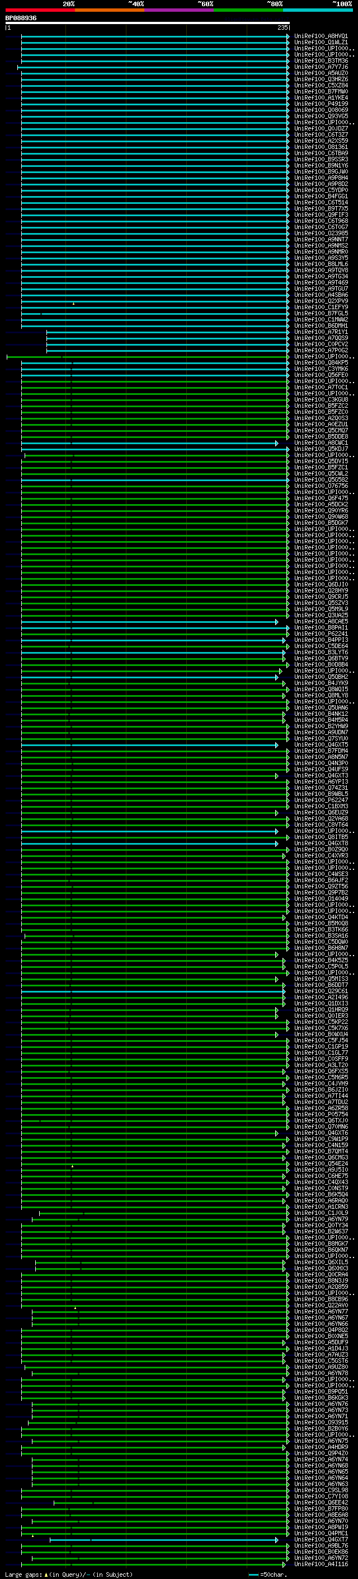358x1579 pixels.
Task: Click the purple ~60% identity legend segment
Action: pos(178,10)
